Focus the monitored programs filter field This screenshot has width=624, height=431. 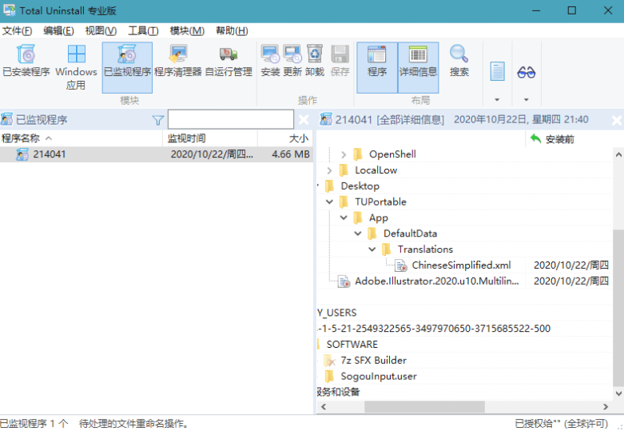tap(231, 119)
